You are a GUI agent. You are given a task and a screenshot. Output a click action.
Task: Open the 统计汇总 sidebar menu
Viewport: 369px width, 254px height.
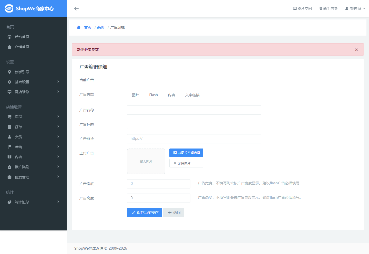click(x=33, y=202)
